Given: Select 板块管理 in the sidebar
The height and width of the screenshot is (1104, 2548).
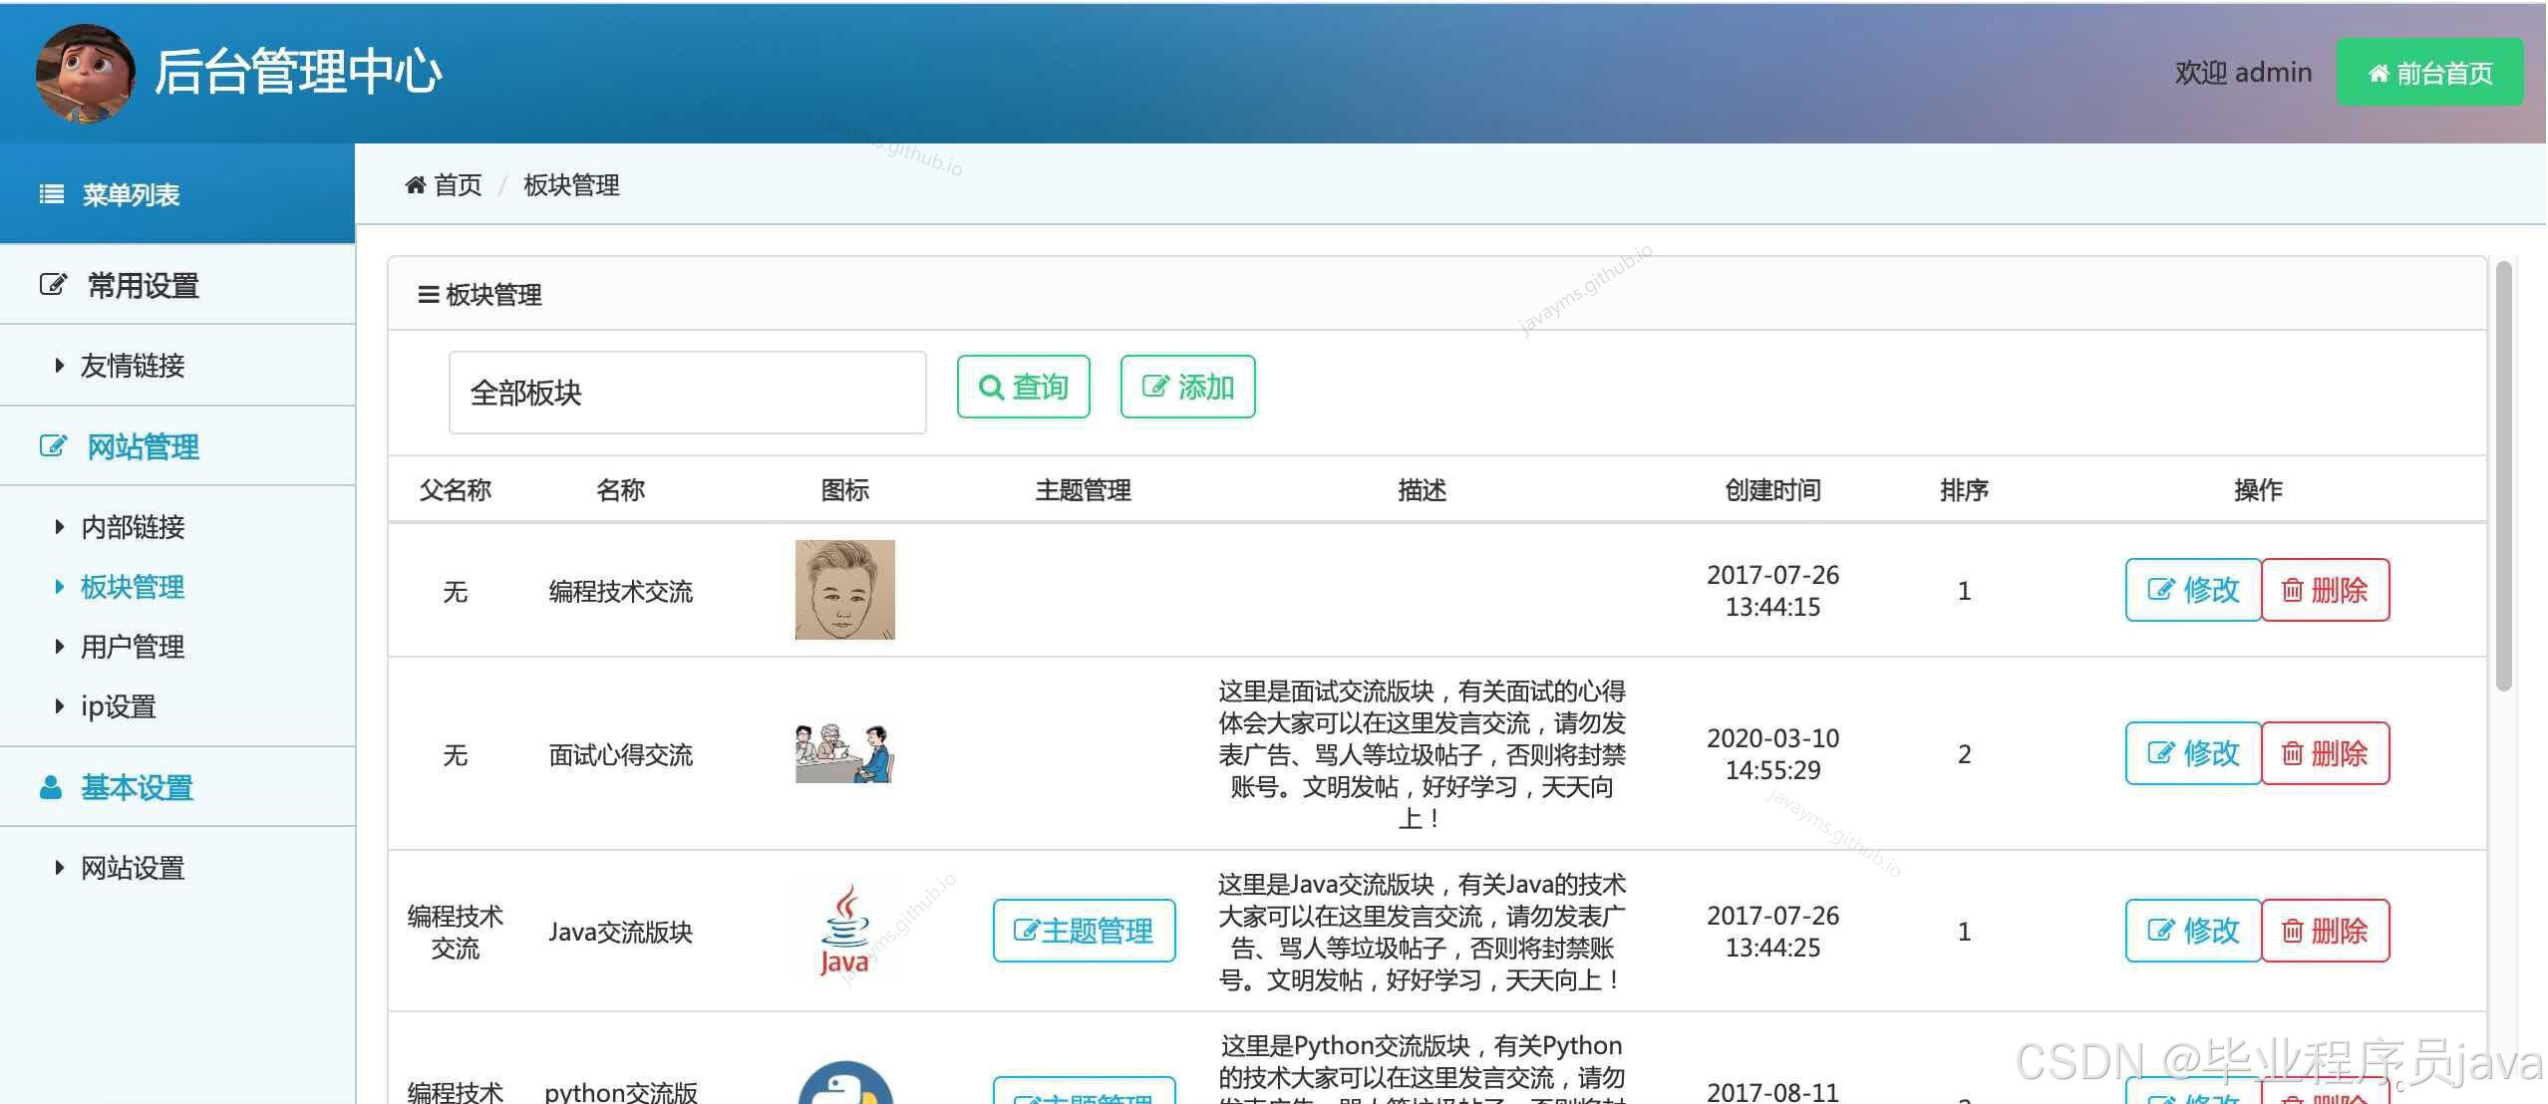Looking at the screenshot, I should point(132,587).
